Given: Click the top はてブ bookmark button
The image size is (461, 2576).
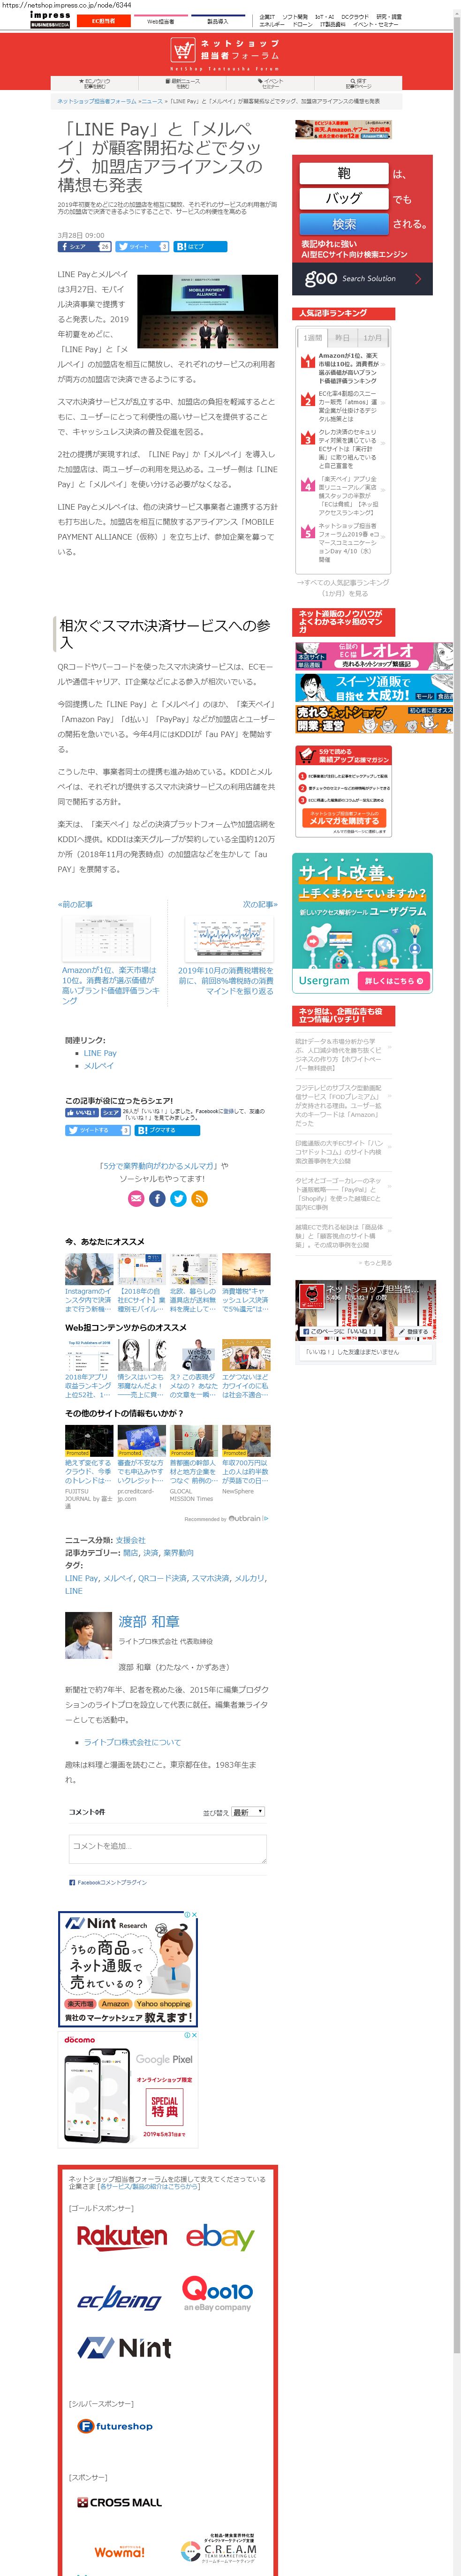Looking at the screenshot, I should (200, 246).
